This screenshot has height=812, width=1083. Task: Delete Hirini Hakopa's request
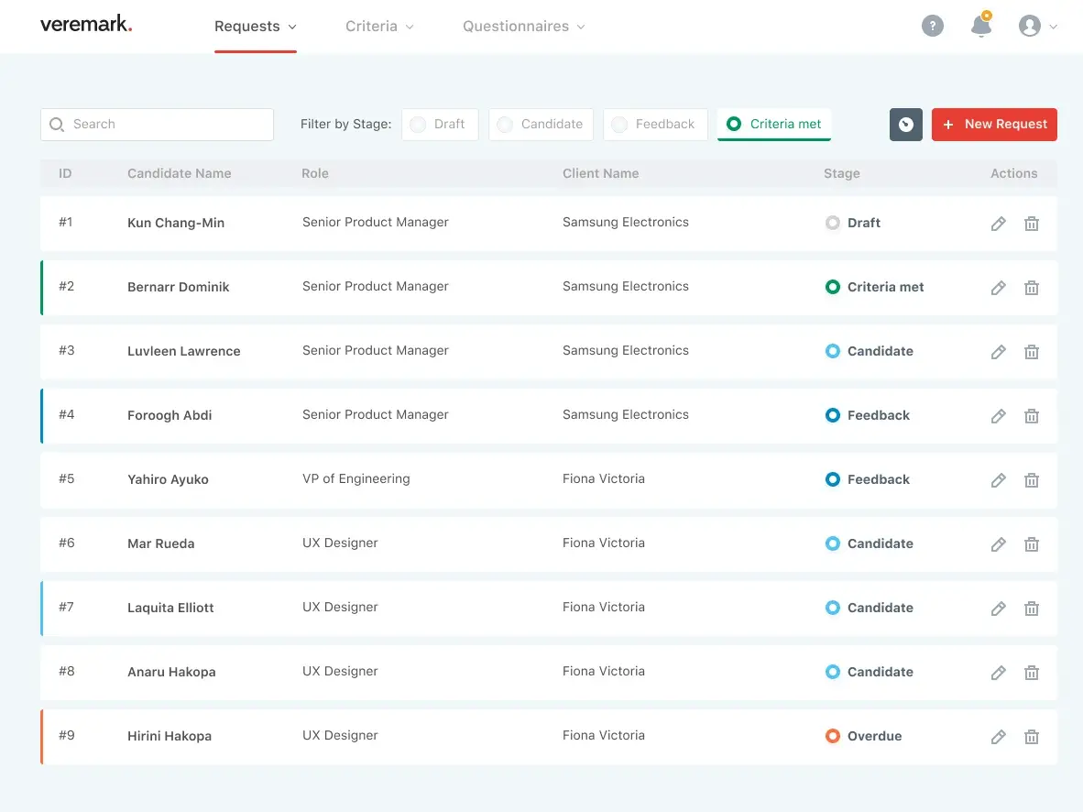coord(1031,737)
